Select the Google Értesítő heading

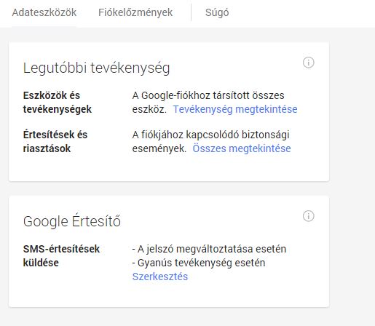(x=72, y=221)
